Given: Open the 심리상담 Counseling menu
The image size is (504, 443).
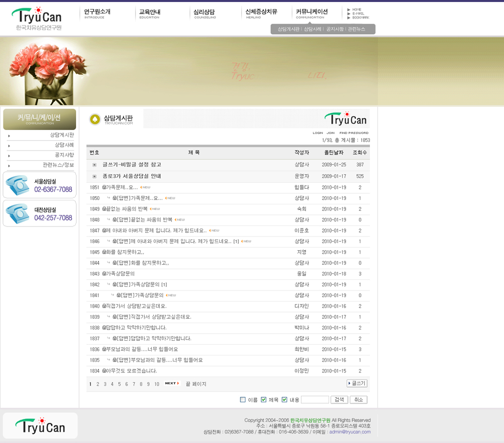Looking at the screenshot, I should [204, 13].
